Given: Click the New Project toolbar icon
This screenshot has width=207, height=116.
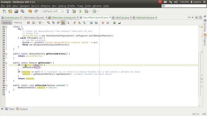Looking at the screenshot, I should tap(10, 11).
